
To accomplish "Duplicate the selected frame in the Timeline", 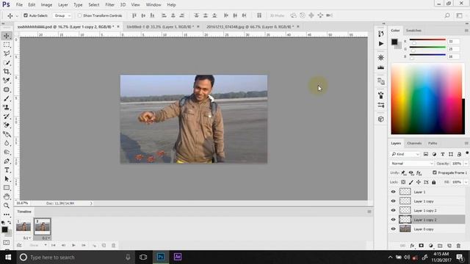I will [104, 246].
